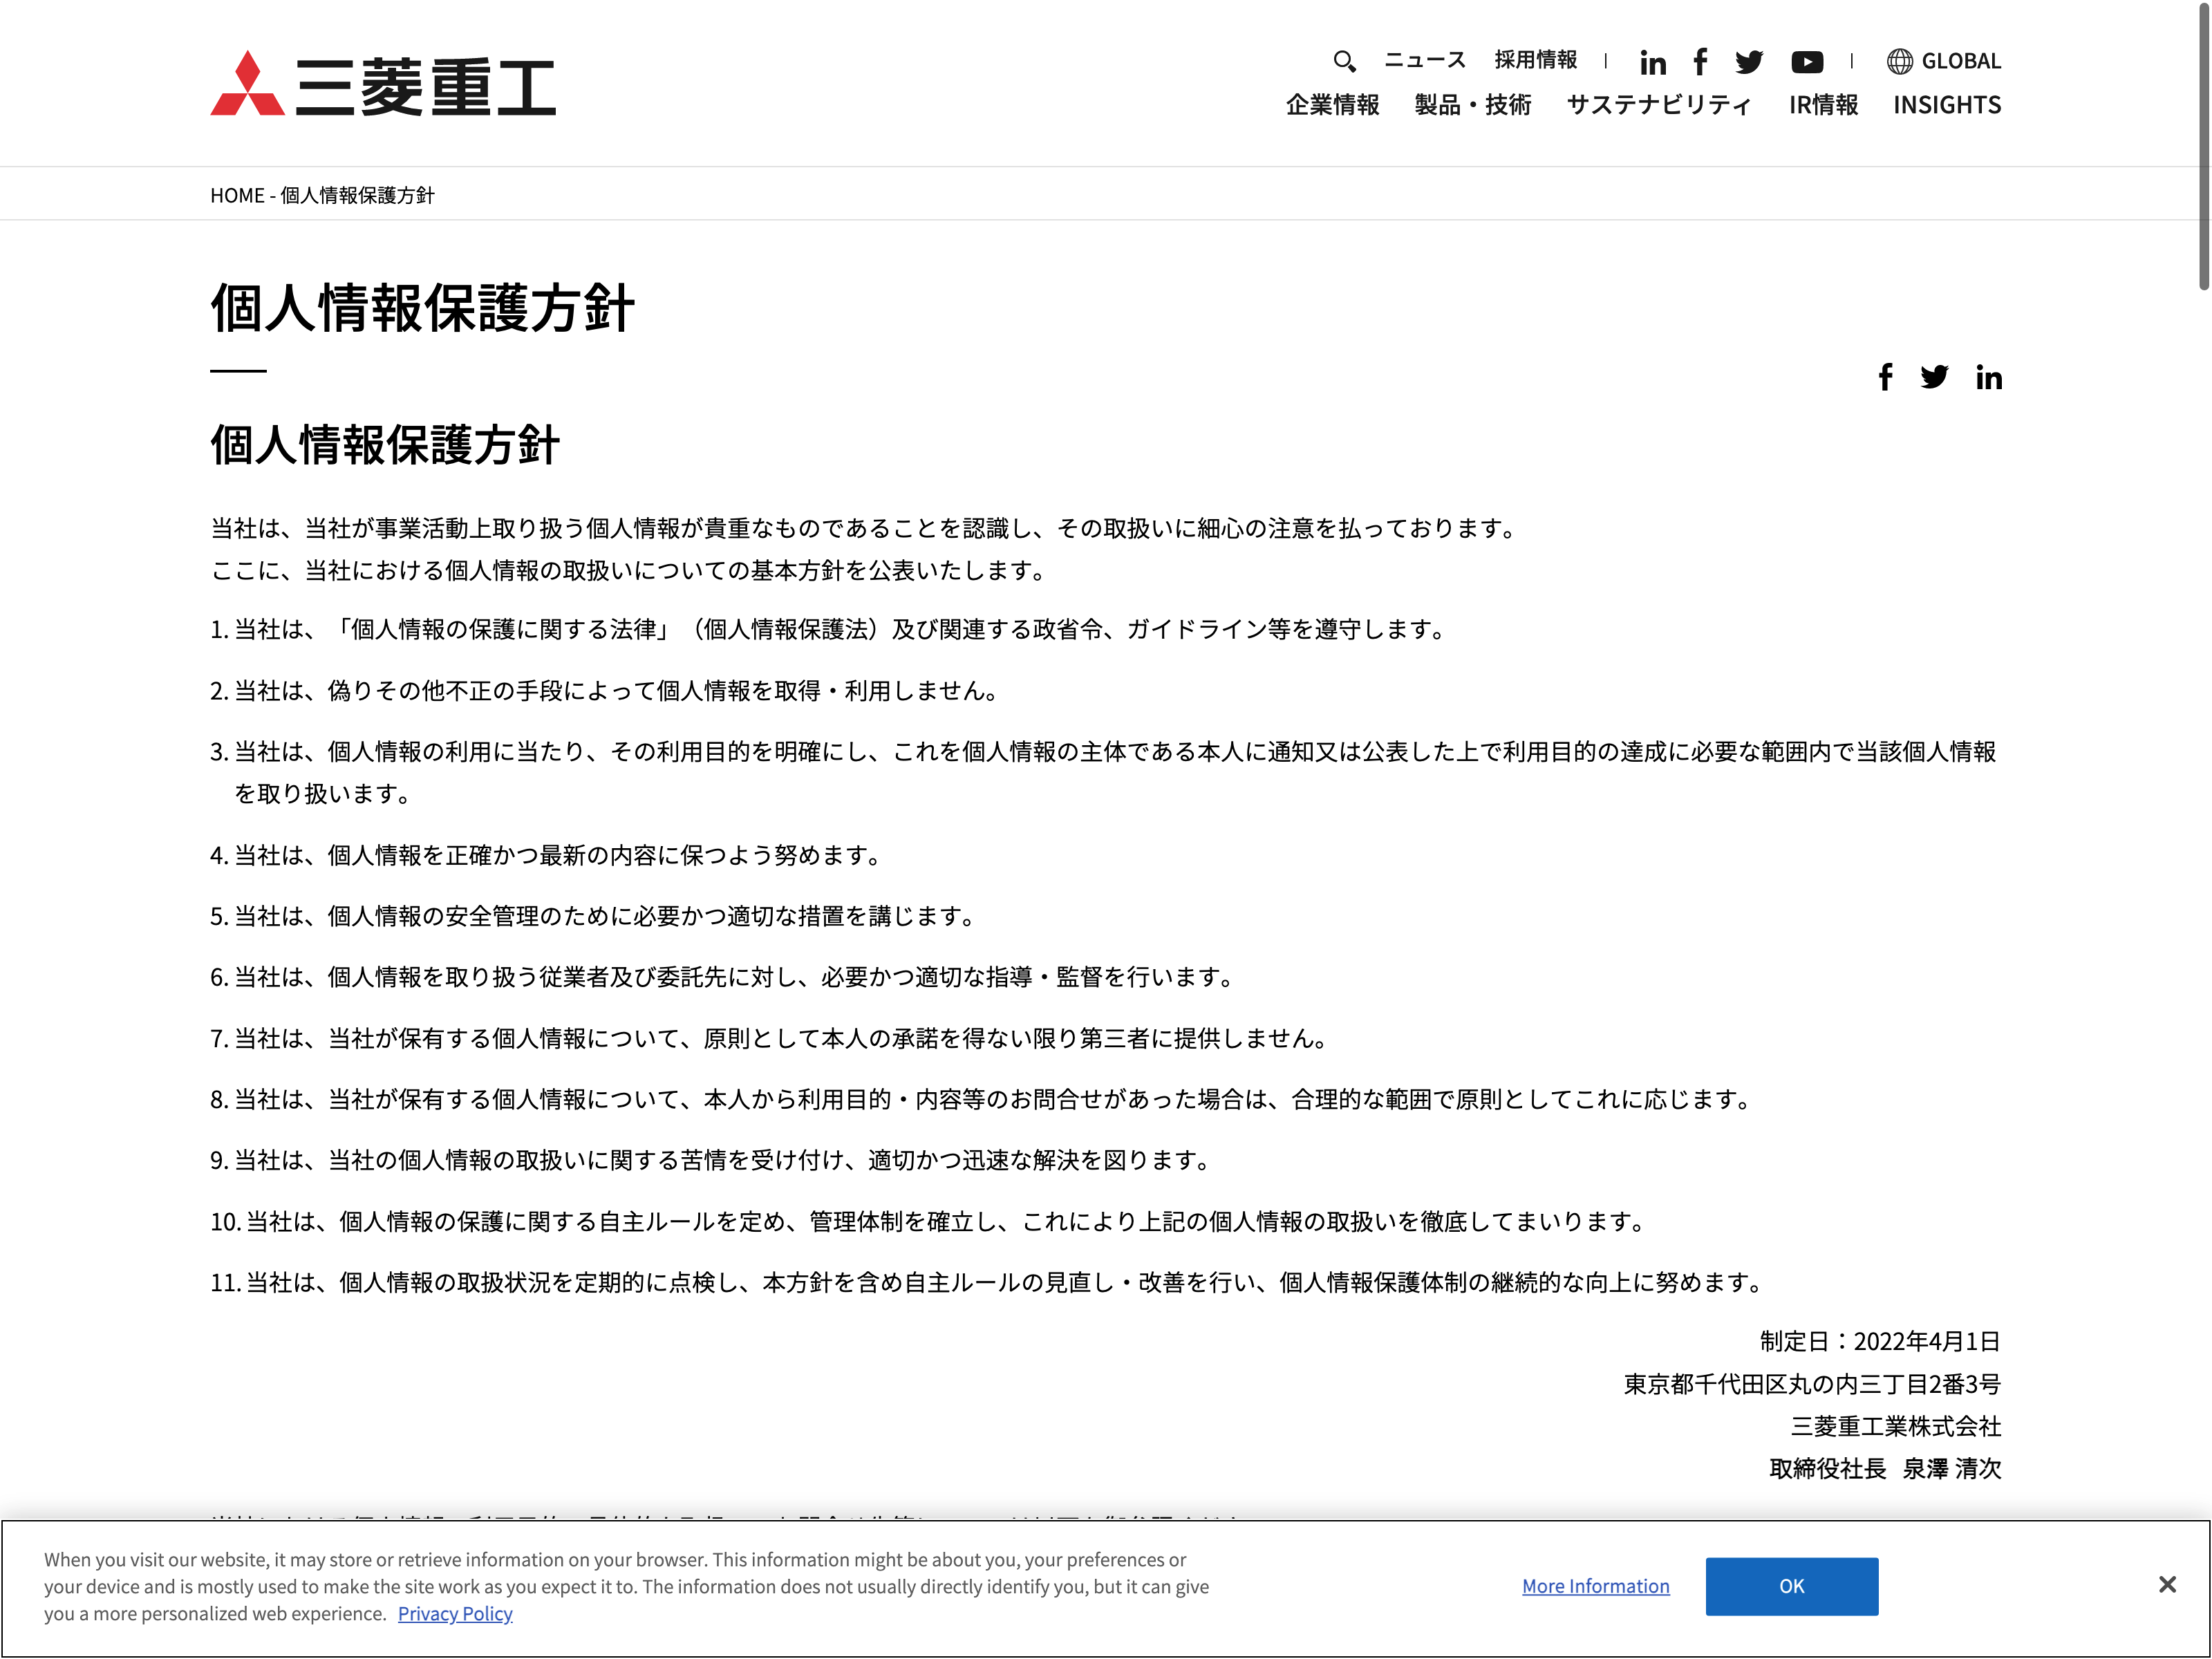
Task: Open the 企業情報 menu
Action: click(x=1332, y=105)
